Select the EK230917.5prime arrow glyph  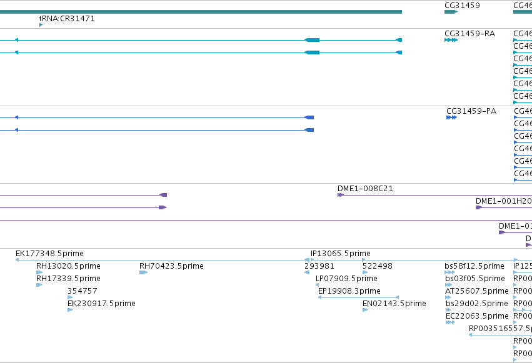click(70, 310)
